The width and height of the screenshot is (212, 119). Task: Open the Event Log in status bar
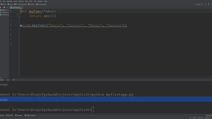click(x=209, y=115)
